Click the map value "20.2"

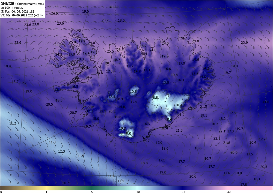(x=105, y=20)
